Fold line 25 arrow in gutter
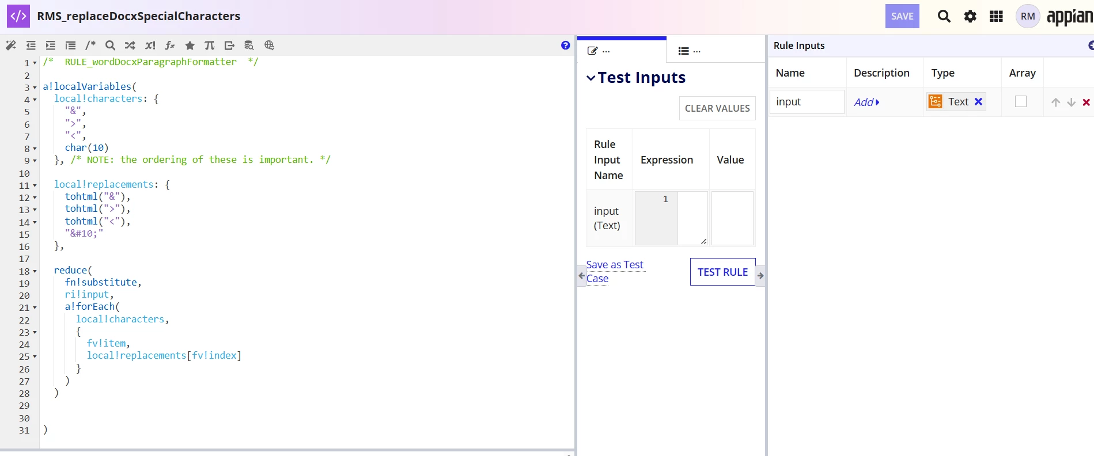1094x456 pixels. 35,357
